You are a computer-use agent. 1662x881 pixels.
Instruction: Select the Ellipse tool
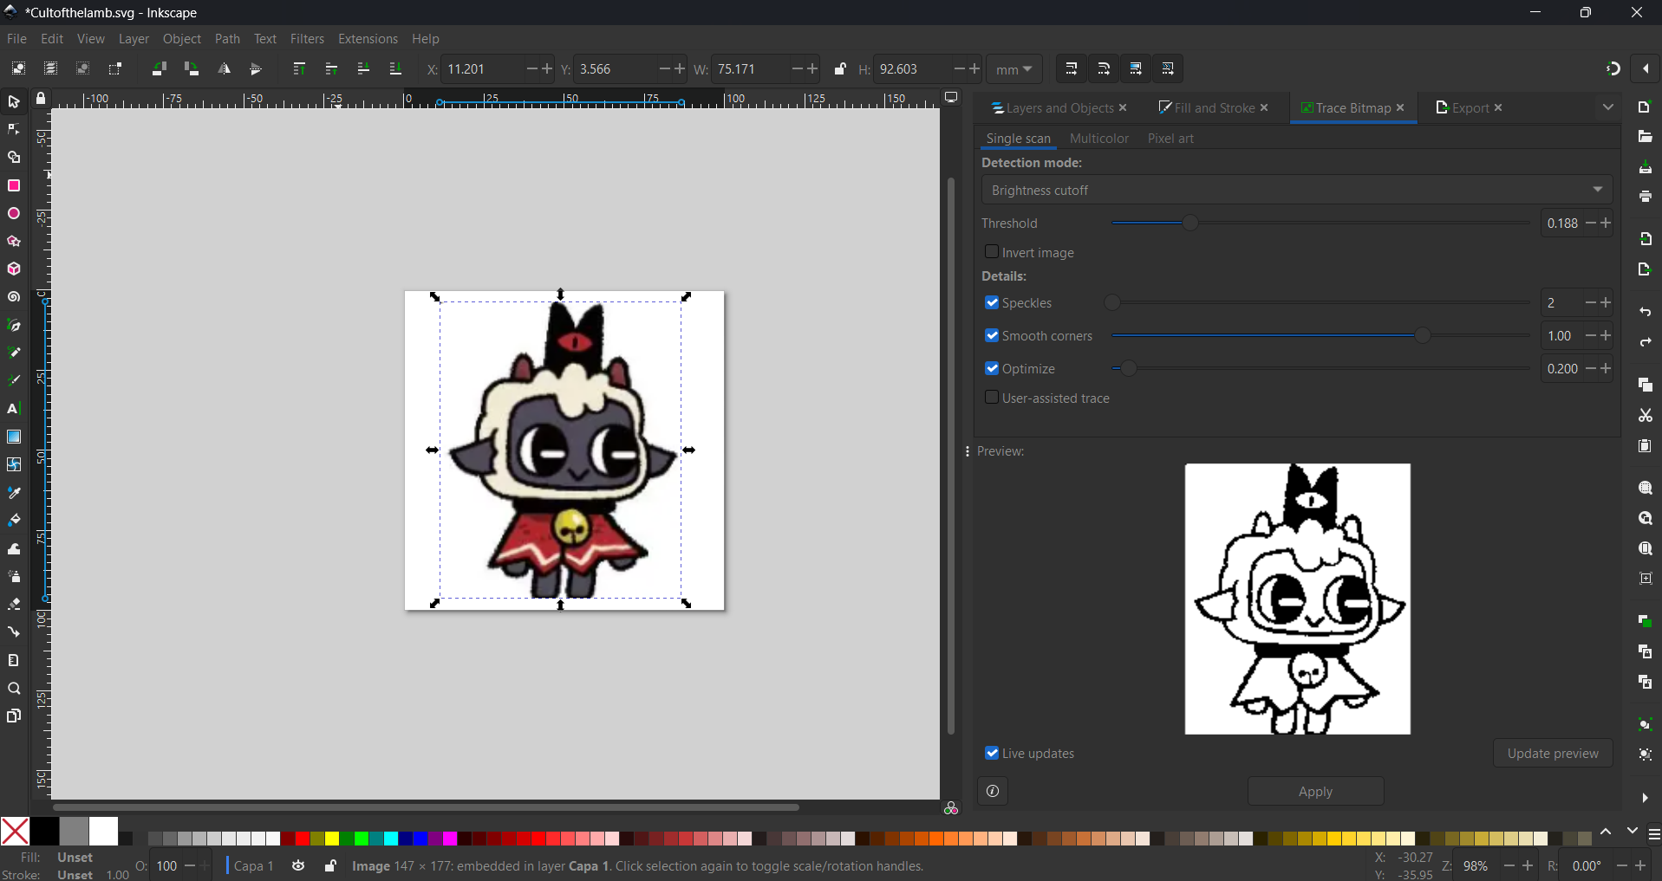pyautogui.click(x=14, y=213)
